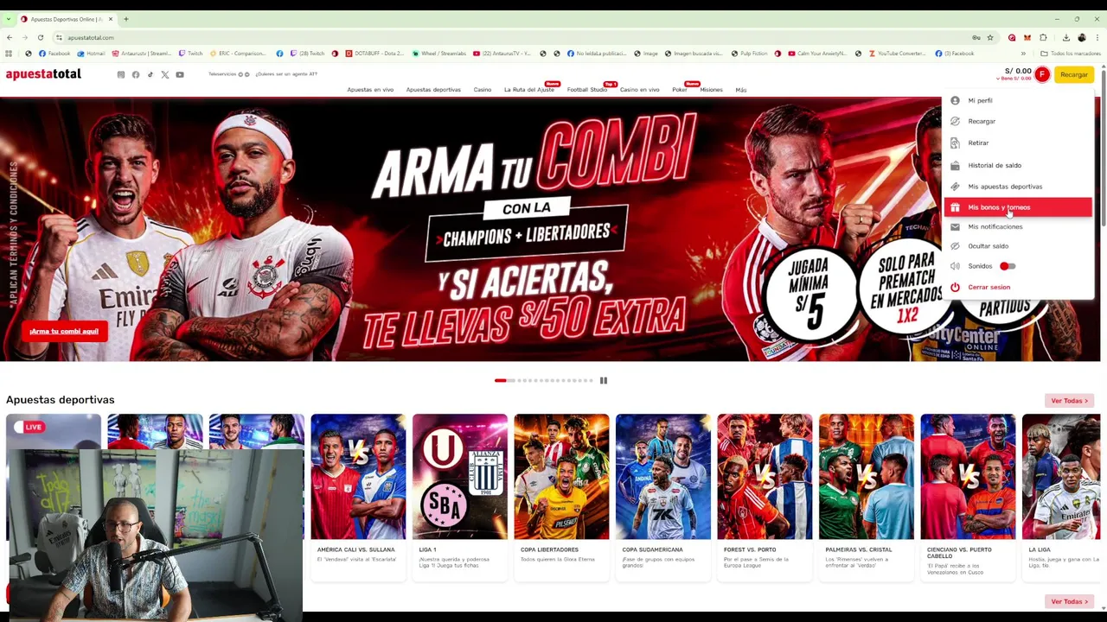The width and height of the screenshot is (1107, 622).
Task: Click browser back arrow
Action: [x=10, y=37]
